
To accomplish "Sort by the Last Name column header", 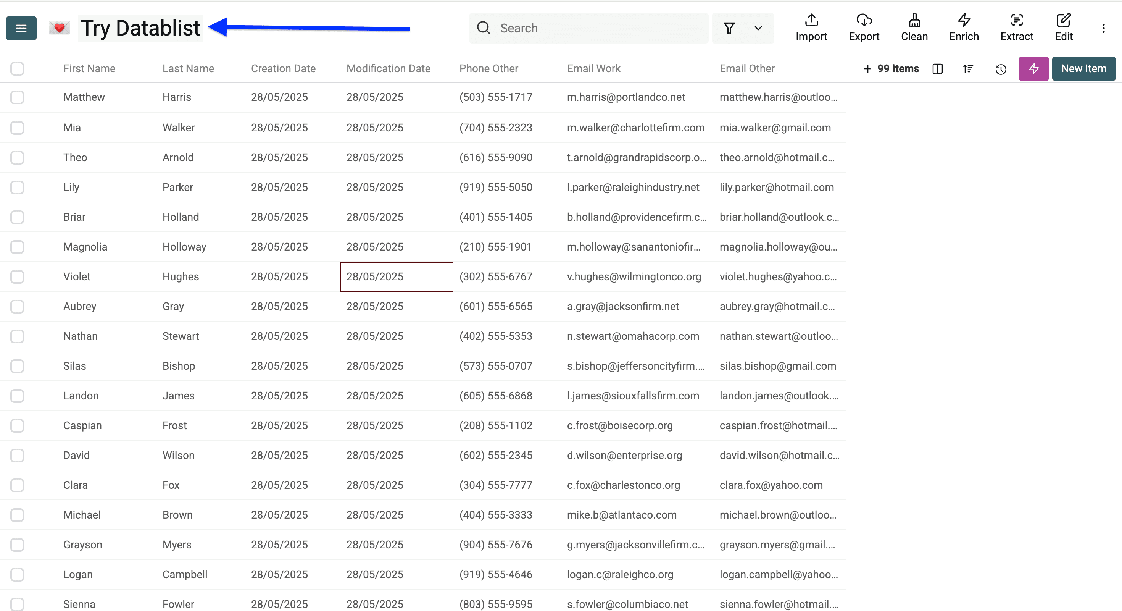I will point(188,68).
